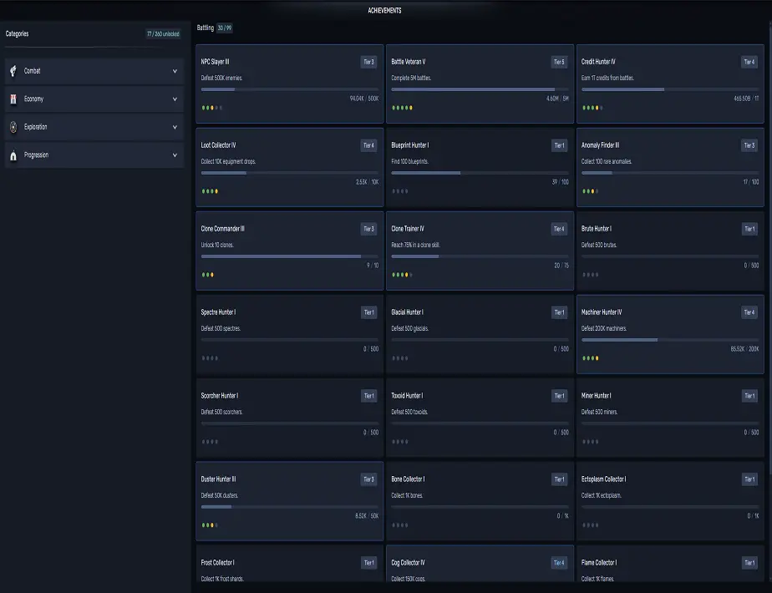
Task: Click the 94.04K / 500K progress value
Action: (364, 99)
